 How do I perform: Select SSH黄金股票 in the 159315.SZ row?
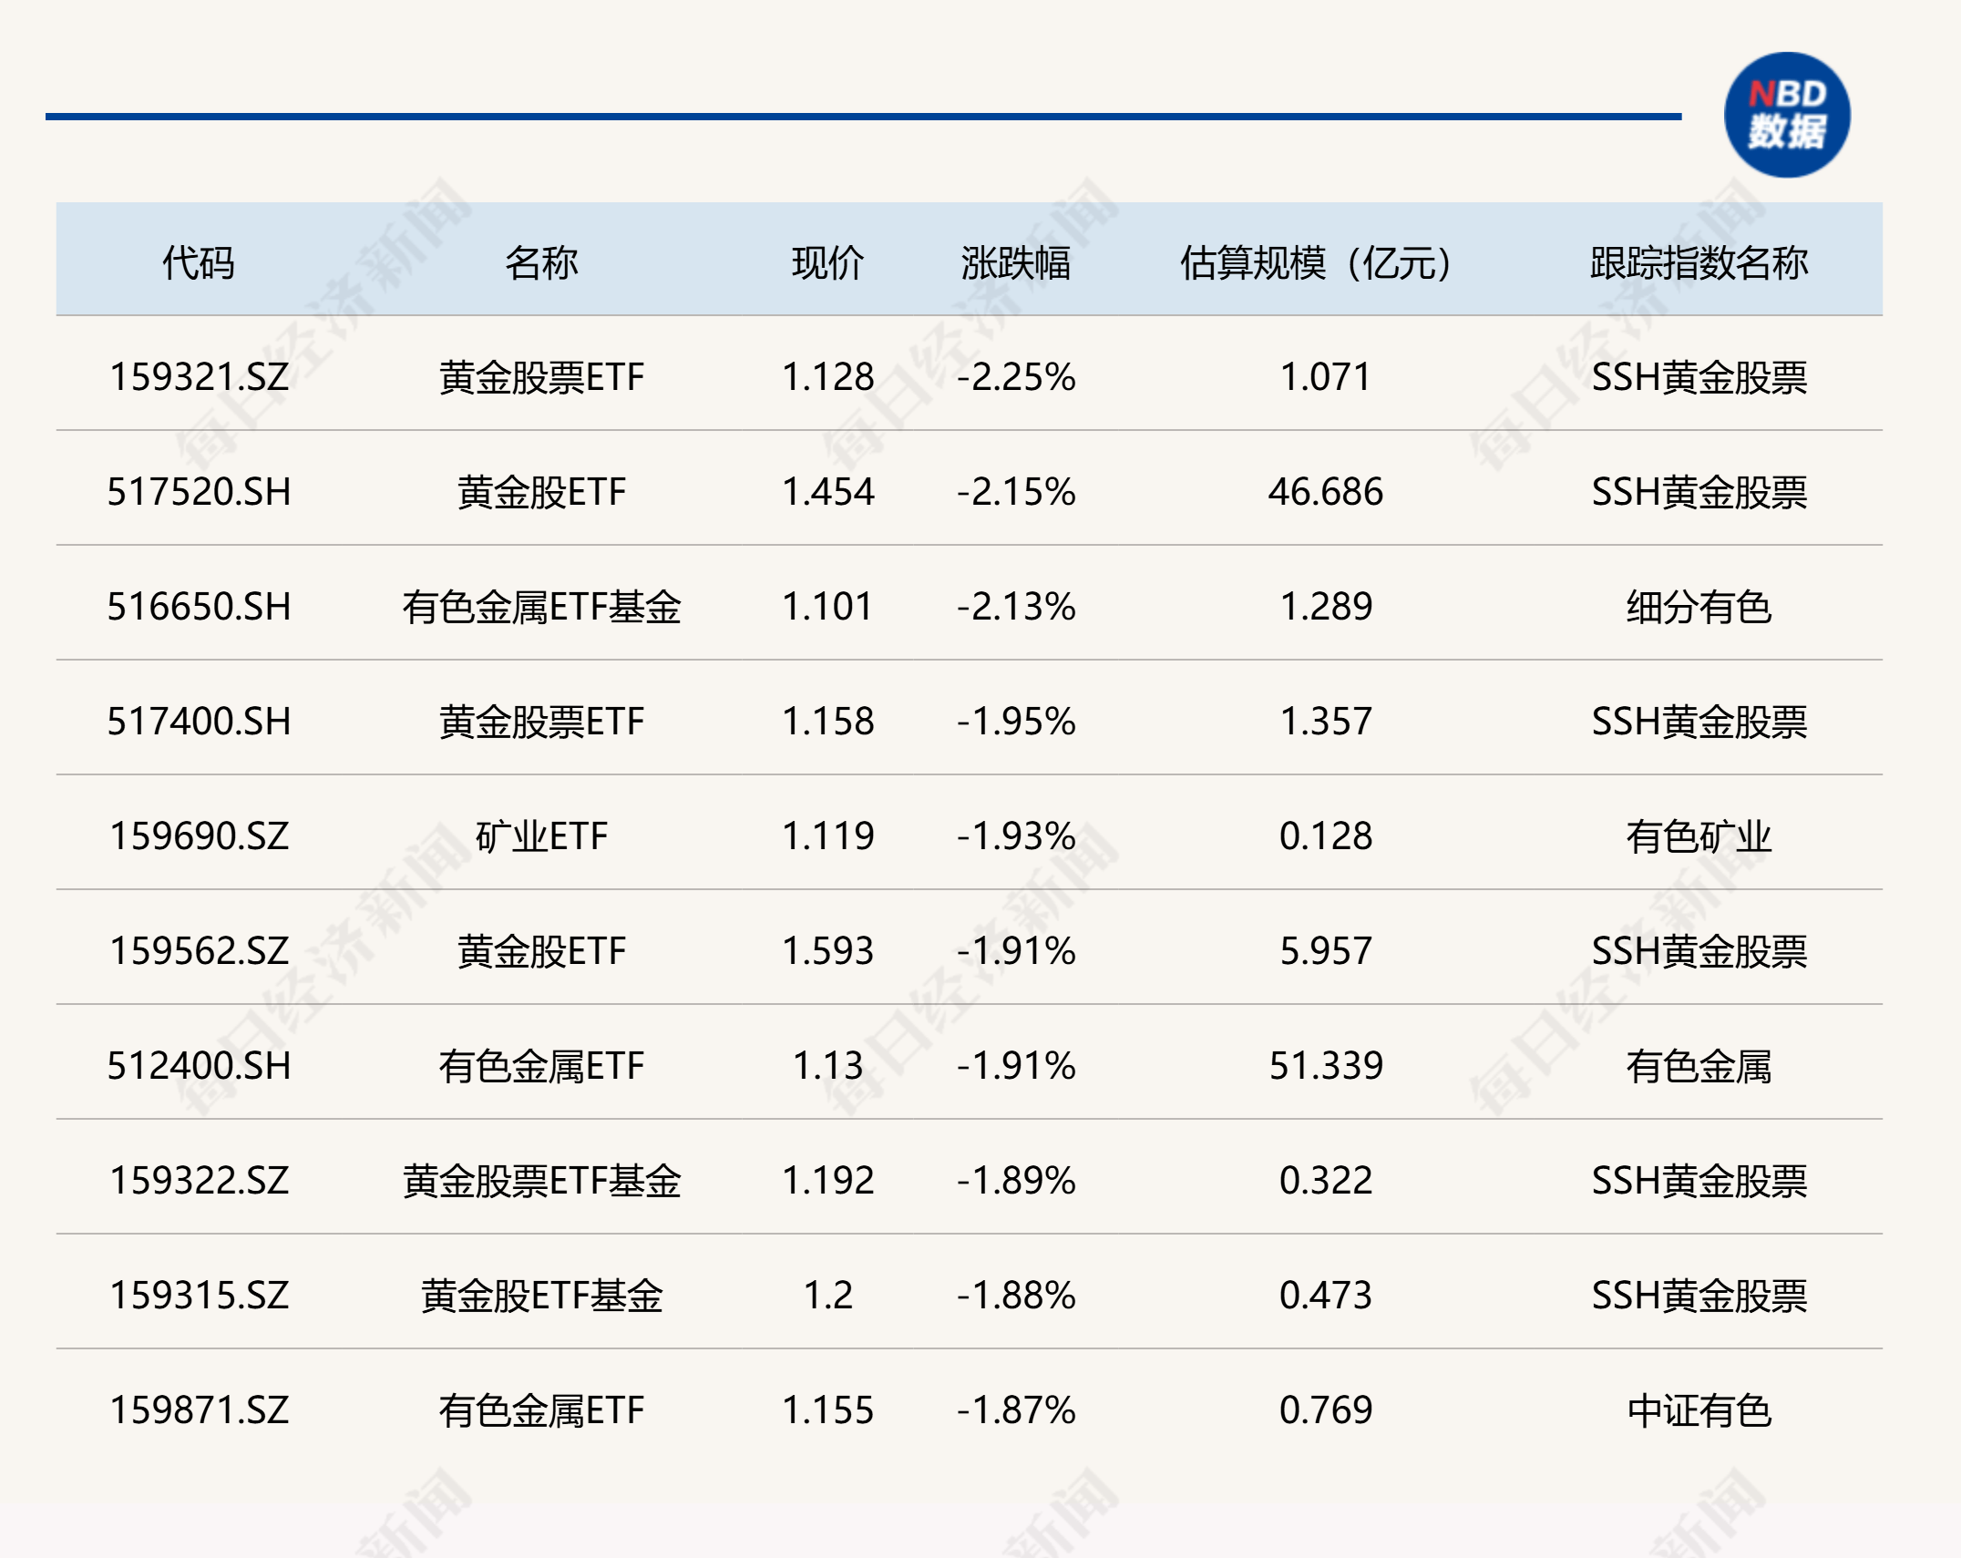pyautogui.click(x=1699, y=1296)
